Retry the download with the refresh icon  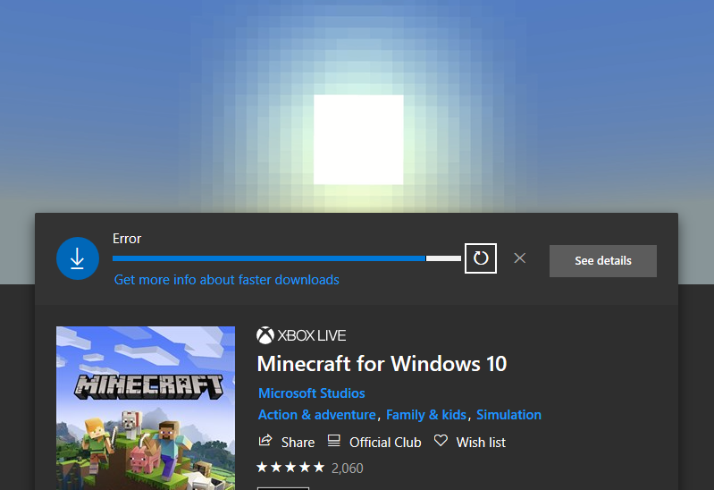pyautogui.click(x=481, y=258)
